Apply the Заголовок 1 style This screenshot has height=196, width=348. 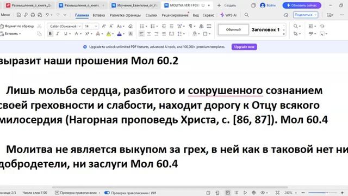coord(265,29)
